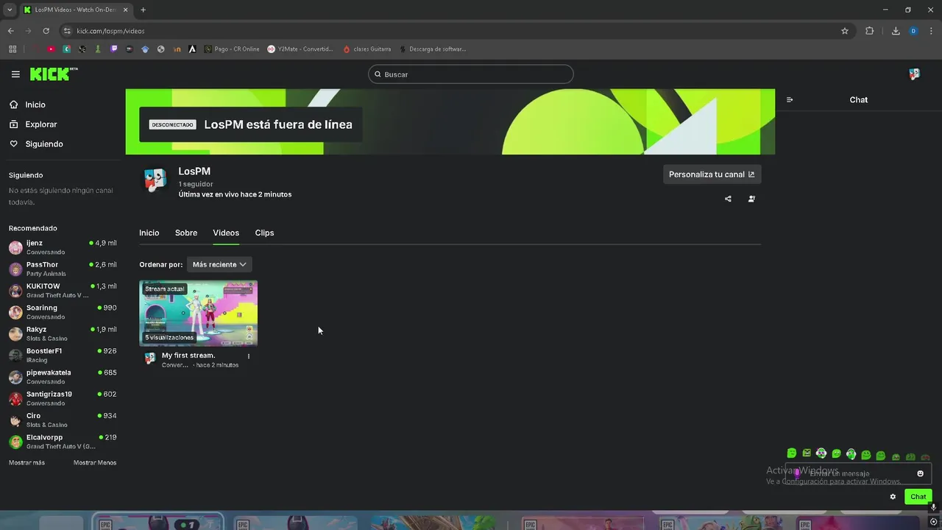Insert the first green Kick emote
942x530 pixels.
(792, 453)
